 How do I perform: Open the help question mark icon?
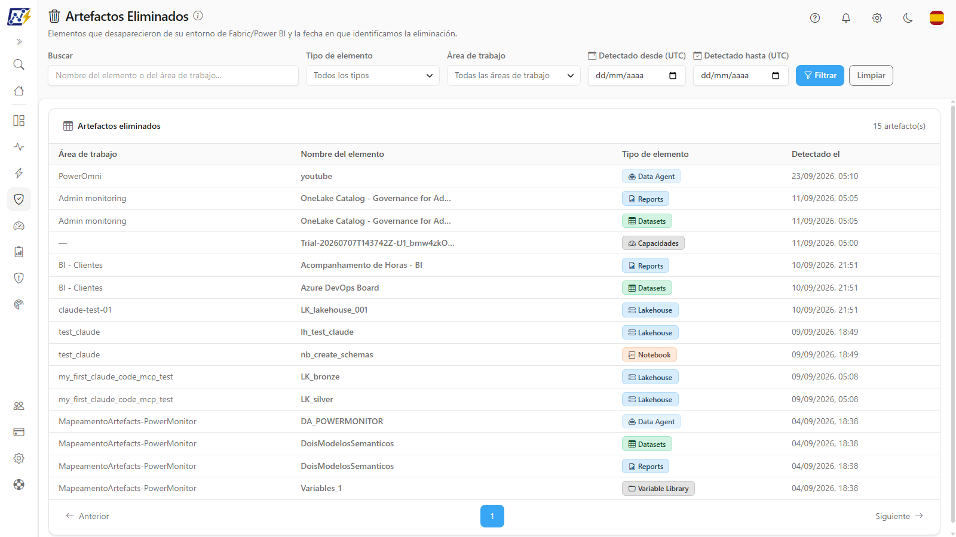coord(815,18)
